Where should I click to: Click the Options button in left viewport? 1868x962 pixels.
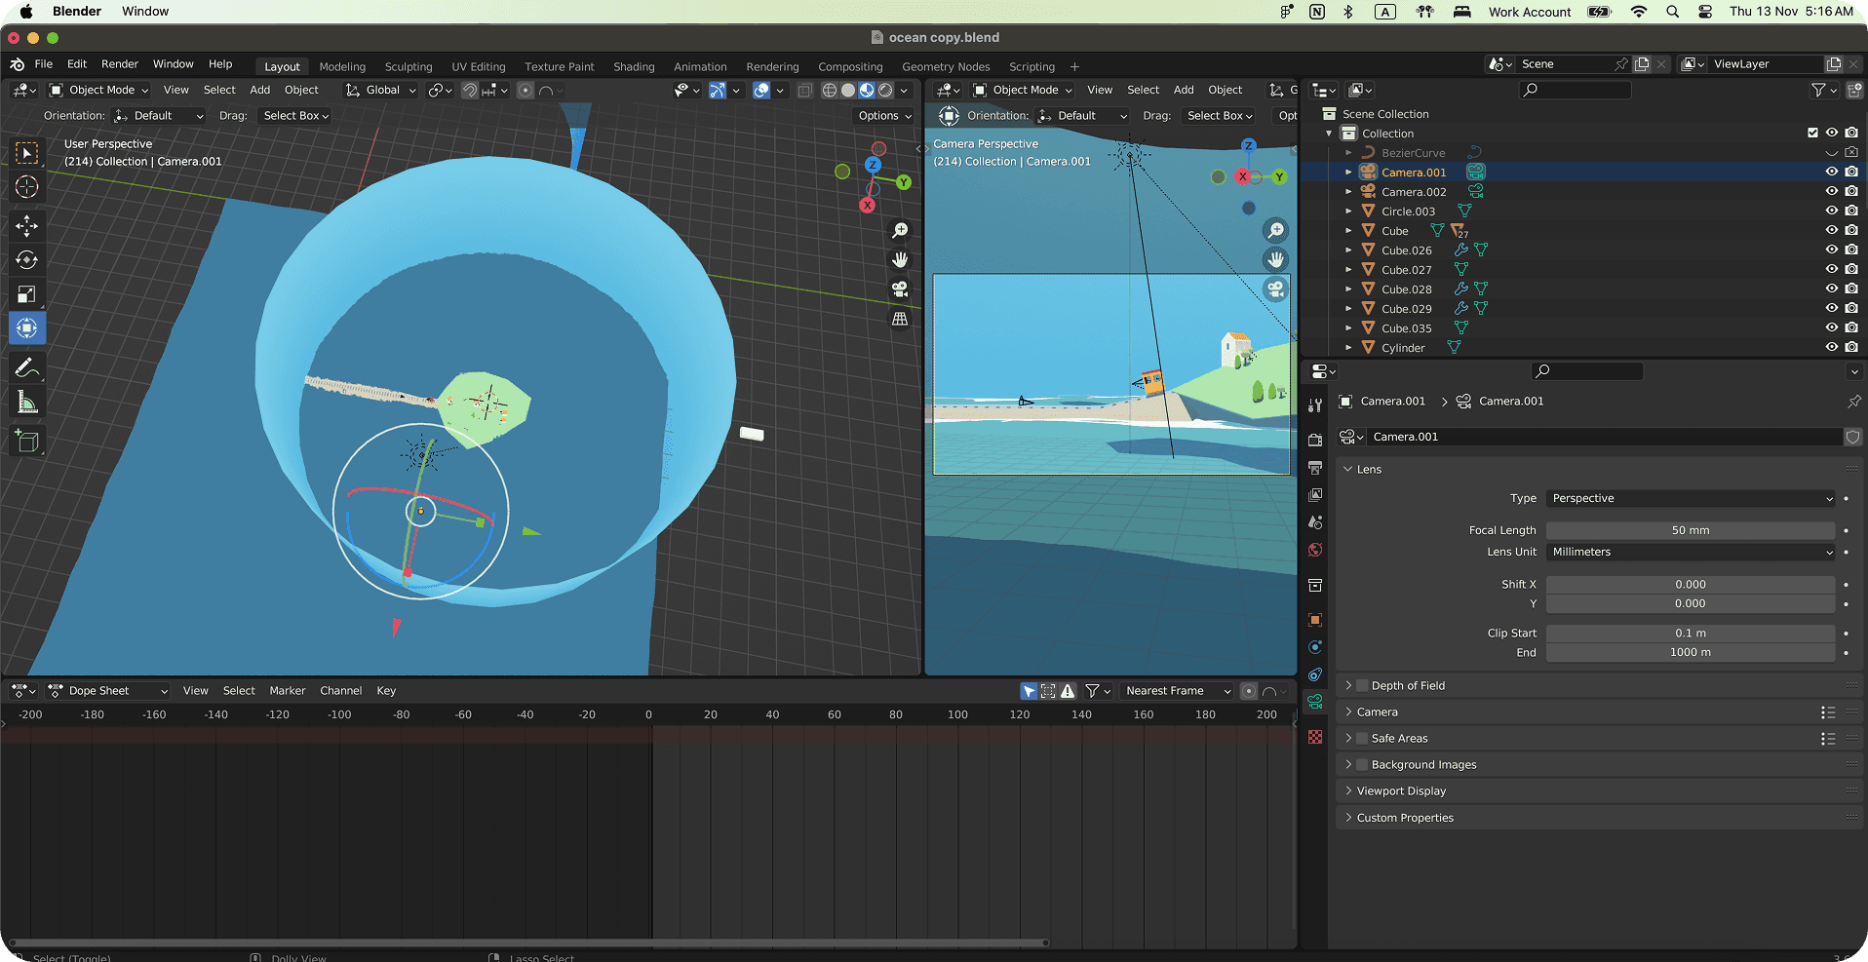pyautogui.click(x=884, y=116)
